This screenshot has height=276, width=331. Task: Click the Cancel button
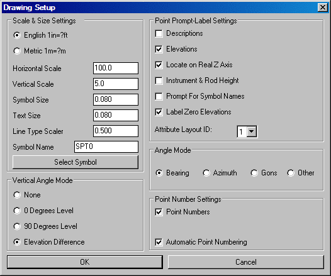tap(246, 262)
